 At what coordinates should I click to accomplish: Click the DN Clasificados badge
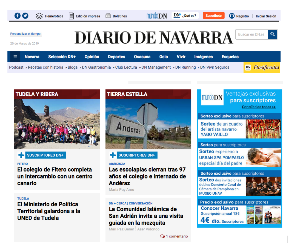262,68
